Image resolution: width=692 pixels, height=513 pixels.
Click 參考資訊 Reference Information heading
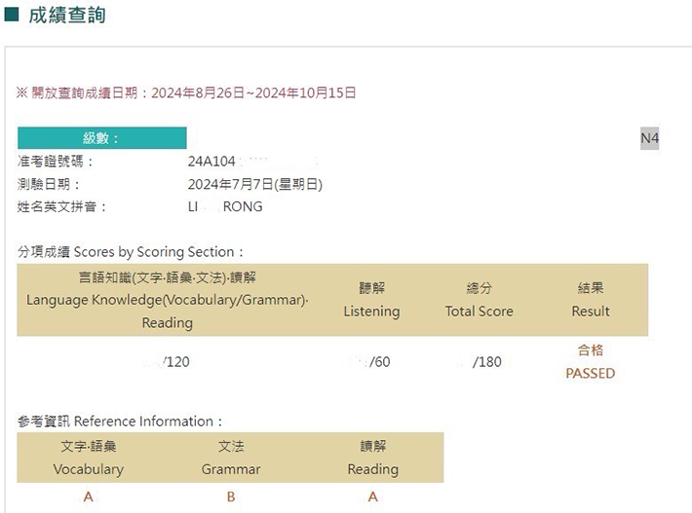click(x=120, y=421)
